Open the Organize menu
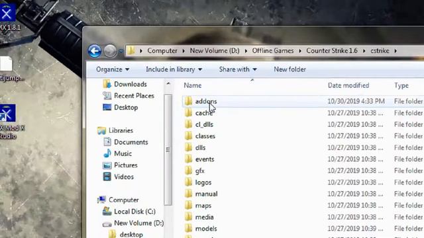Image resolution: width=424 pixels, height=238 pixels. point(113,69)
